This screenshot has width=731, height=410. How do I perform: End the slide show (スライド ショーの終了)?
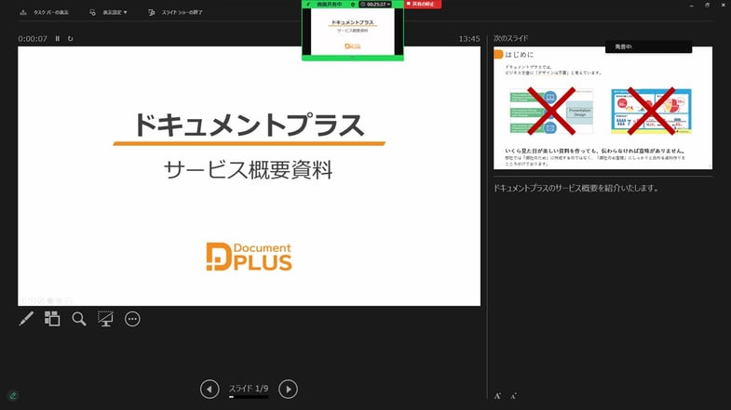click(x=175, y=13)
